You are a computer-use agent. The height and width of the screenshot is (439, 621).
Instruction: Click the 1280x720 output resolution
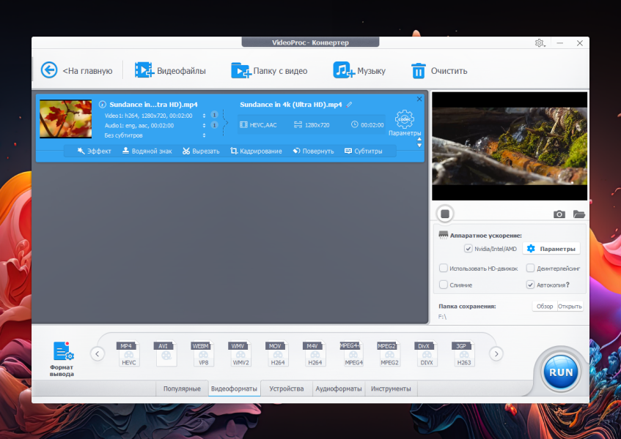[x=312, y=125]
